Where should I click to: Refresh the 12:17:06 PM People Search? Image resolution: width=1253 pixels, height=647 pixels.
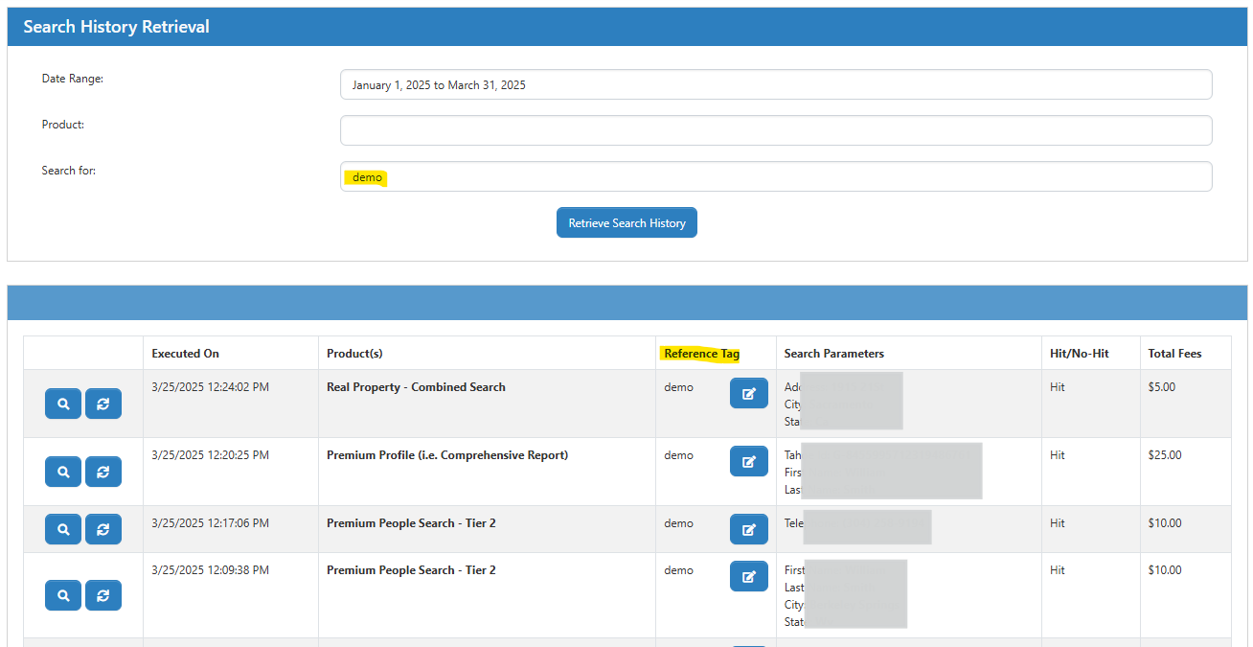click(103, 528)
